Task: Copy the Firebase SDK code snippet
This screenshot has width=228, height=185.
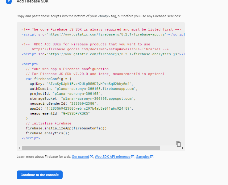Action: [x=178, y=144]
